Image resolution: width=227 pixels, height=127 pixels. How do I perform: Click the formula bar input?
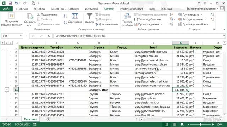pos(138,36)
